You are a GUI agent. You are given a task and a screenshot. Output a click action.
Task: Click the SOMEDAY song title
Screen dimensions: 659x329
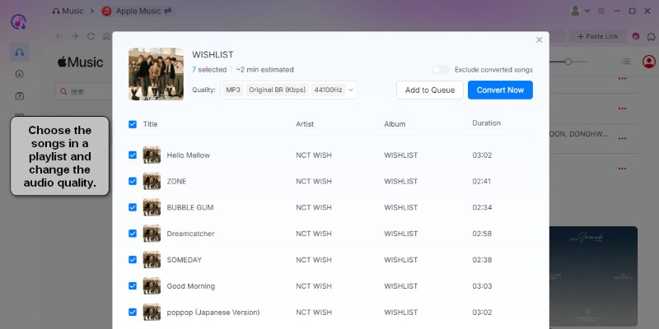(x=184, y=260)
